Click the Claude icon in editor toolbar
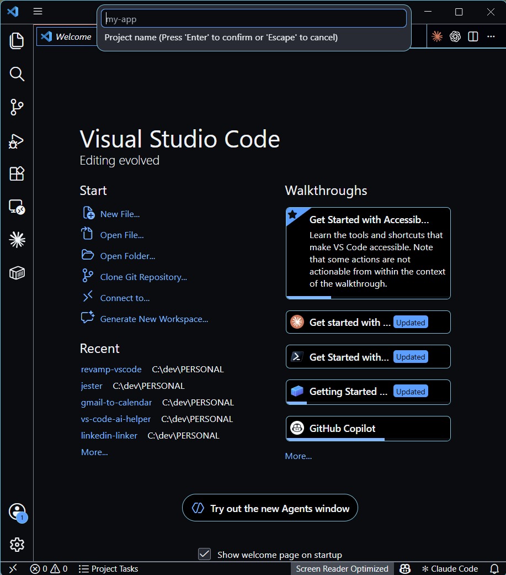The width and height of the screenshot is (506, 575). 437,36
